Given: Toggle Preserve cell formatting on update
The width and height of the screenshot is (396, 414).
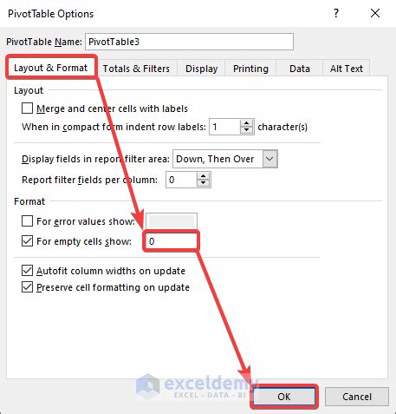Looking at the screenshot, I should click(27, 287).
